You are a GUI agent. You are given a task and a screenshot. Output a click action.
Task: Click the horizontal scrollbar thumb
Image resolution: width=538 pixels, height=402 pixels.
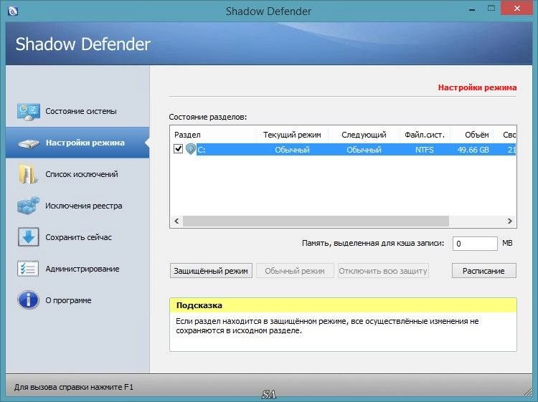click(x=316, y=221)
